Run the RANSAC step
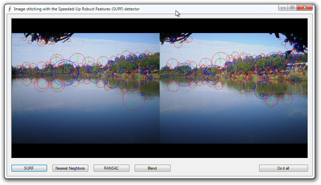Viewport: 321px width, 185px height. coord(111,168)
